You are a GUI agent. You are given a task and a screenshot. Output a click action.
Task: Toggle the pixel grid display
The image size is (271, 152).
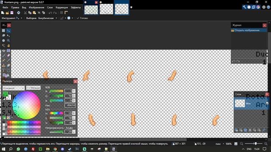(x=61, y=13)
